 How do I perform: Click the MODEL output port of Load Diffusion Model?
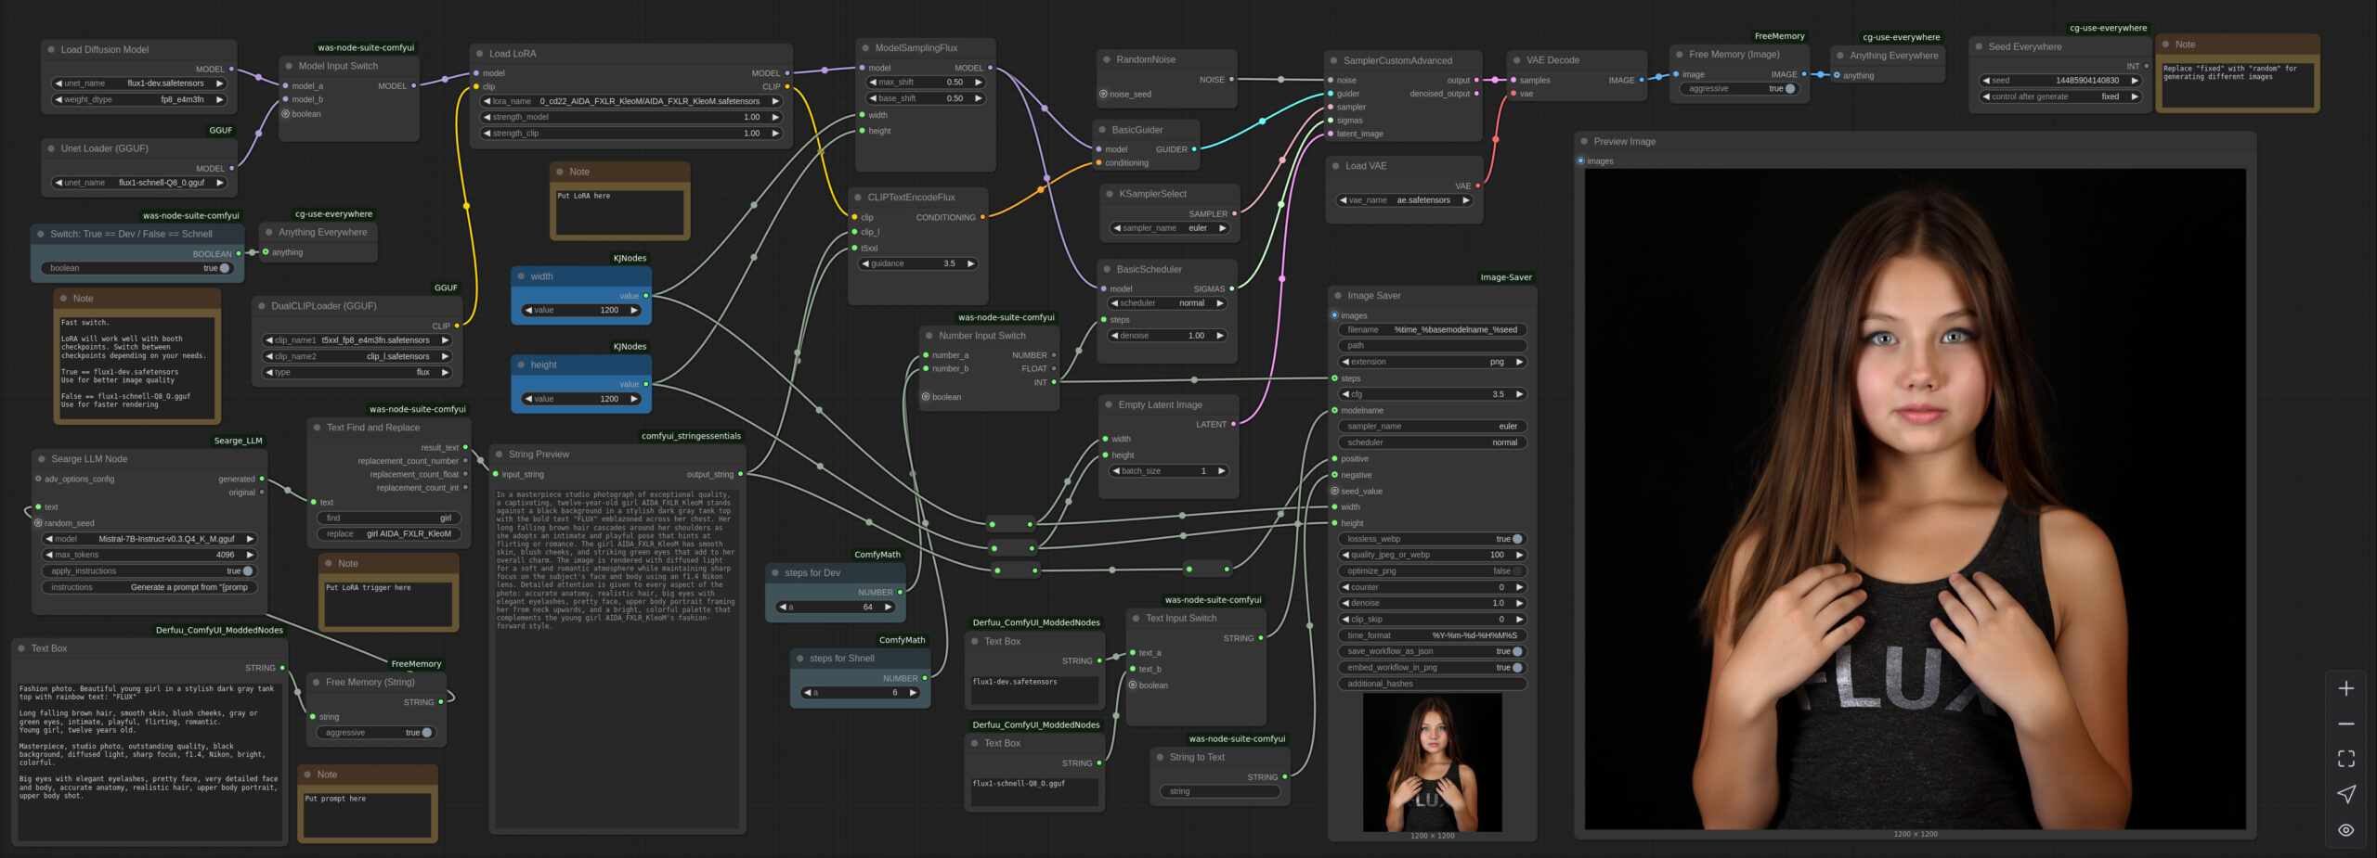[x=231, y=70]
